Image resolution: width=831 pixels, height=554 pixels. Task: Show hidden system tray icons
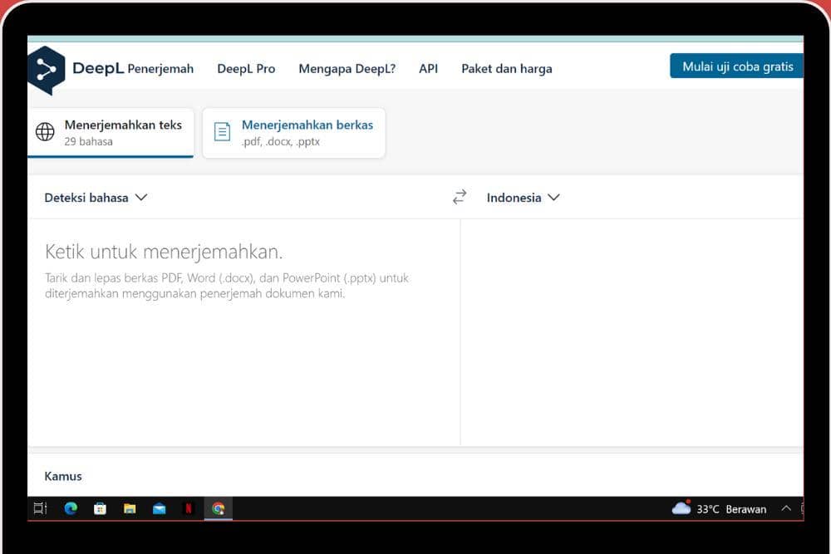coord(786,508)
